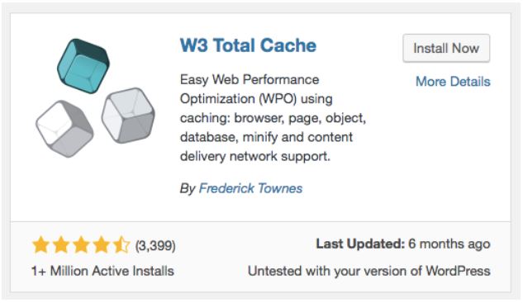Click the half-filled fifth rating star

click(x=121, y=245)
